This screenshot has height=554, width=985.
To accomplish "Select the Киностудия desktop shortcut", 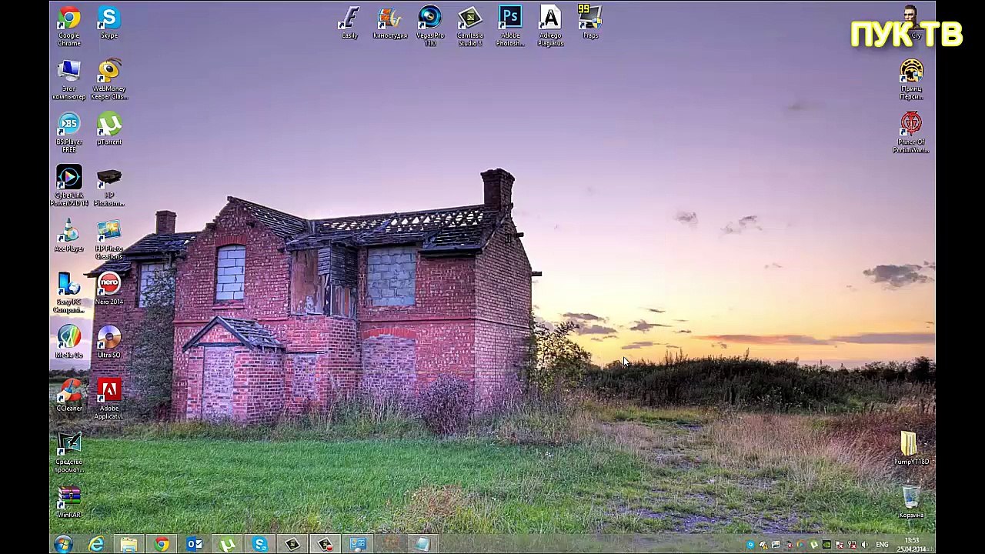I will (389, 22).
